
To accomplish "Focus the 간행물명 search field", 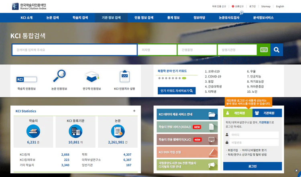I will pos(197,50).
